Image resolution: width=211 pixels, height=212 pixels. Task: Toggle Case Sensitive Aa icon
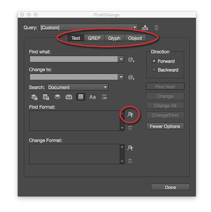coord(93,97)
